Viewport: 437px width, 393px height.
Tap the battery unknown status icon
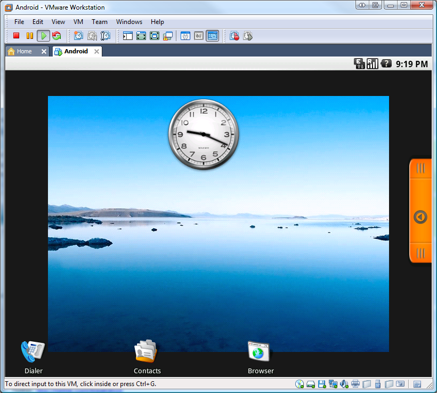(386, 64)
